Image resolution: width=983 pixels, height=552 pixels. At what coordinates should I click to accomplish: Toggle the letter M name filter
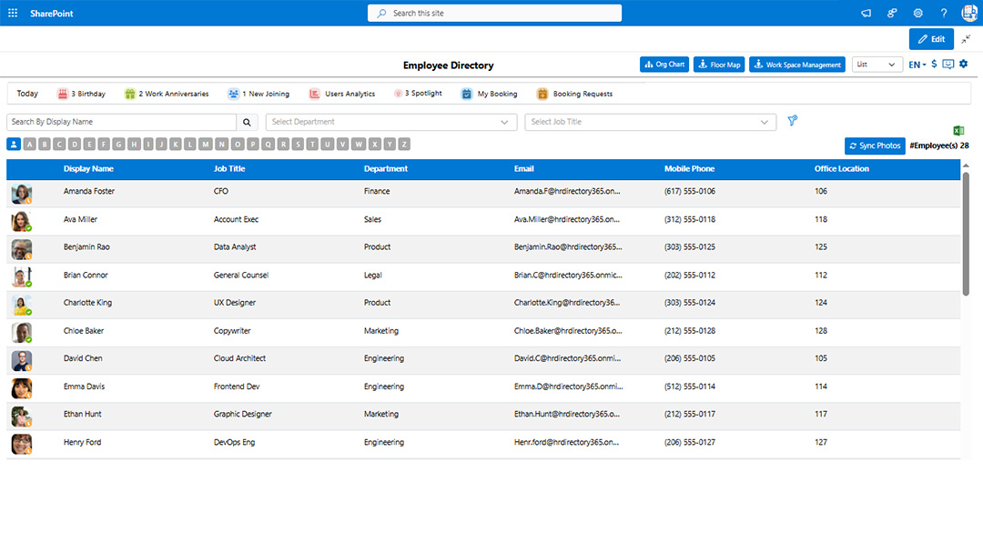tap(207, 144)
